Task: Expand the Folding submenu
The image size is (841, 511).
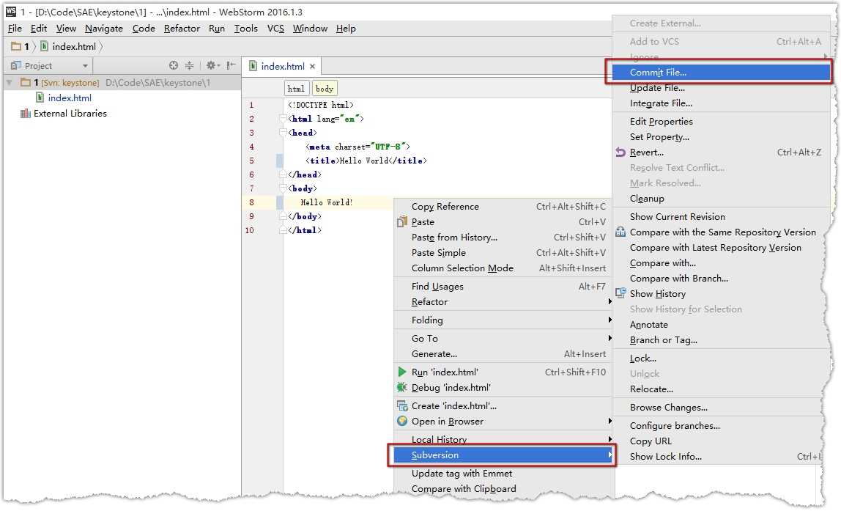Action: (x=503, y=320)
